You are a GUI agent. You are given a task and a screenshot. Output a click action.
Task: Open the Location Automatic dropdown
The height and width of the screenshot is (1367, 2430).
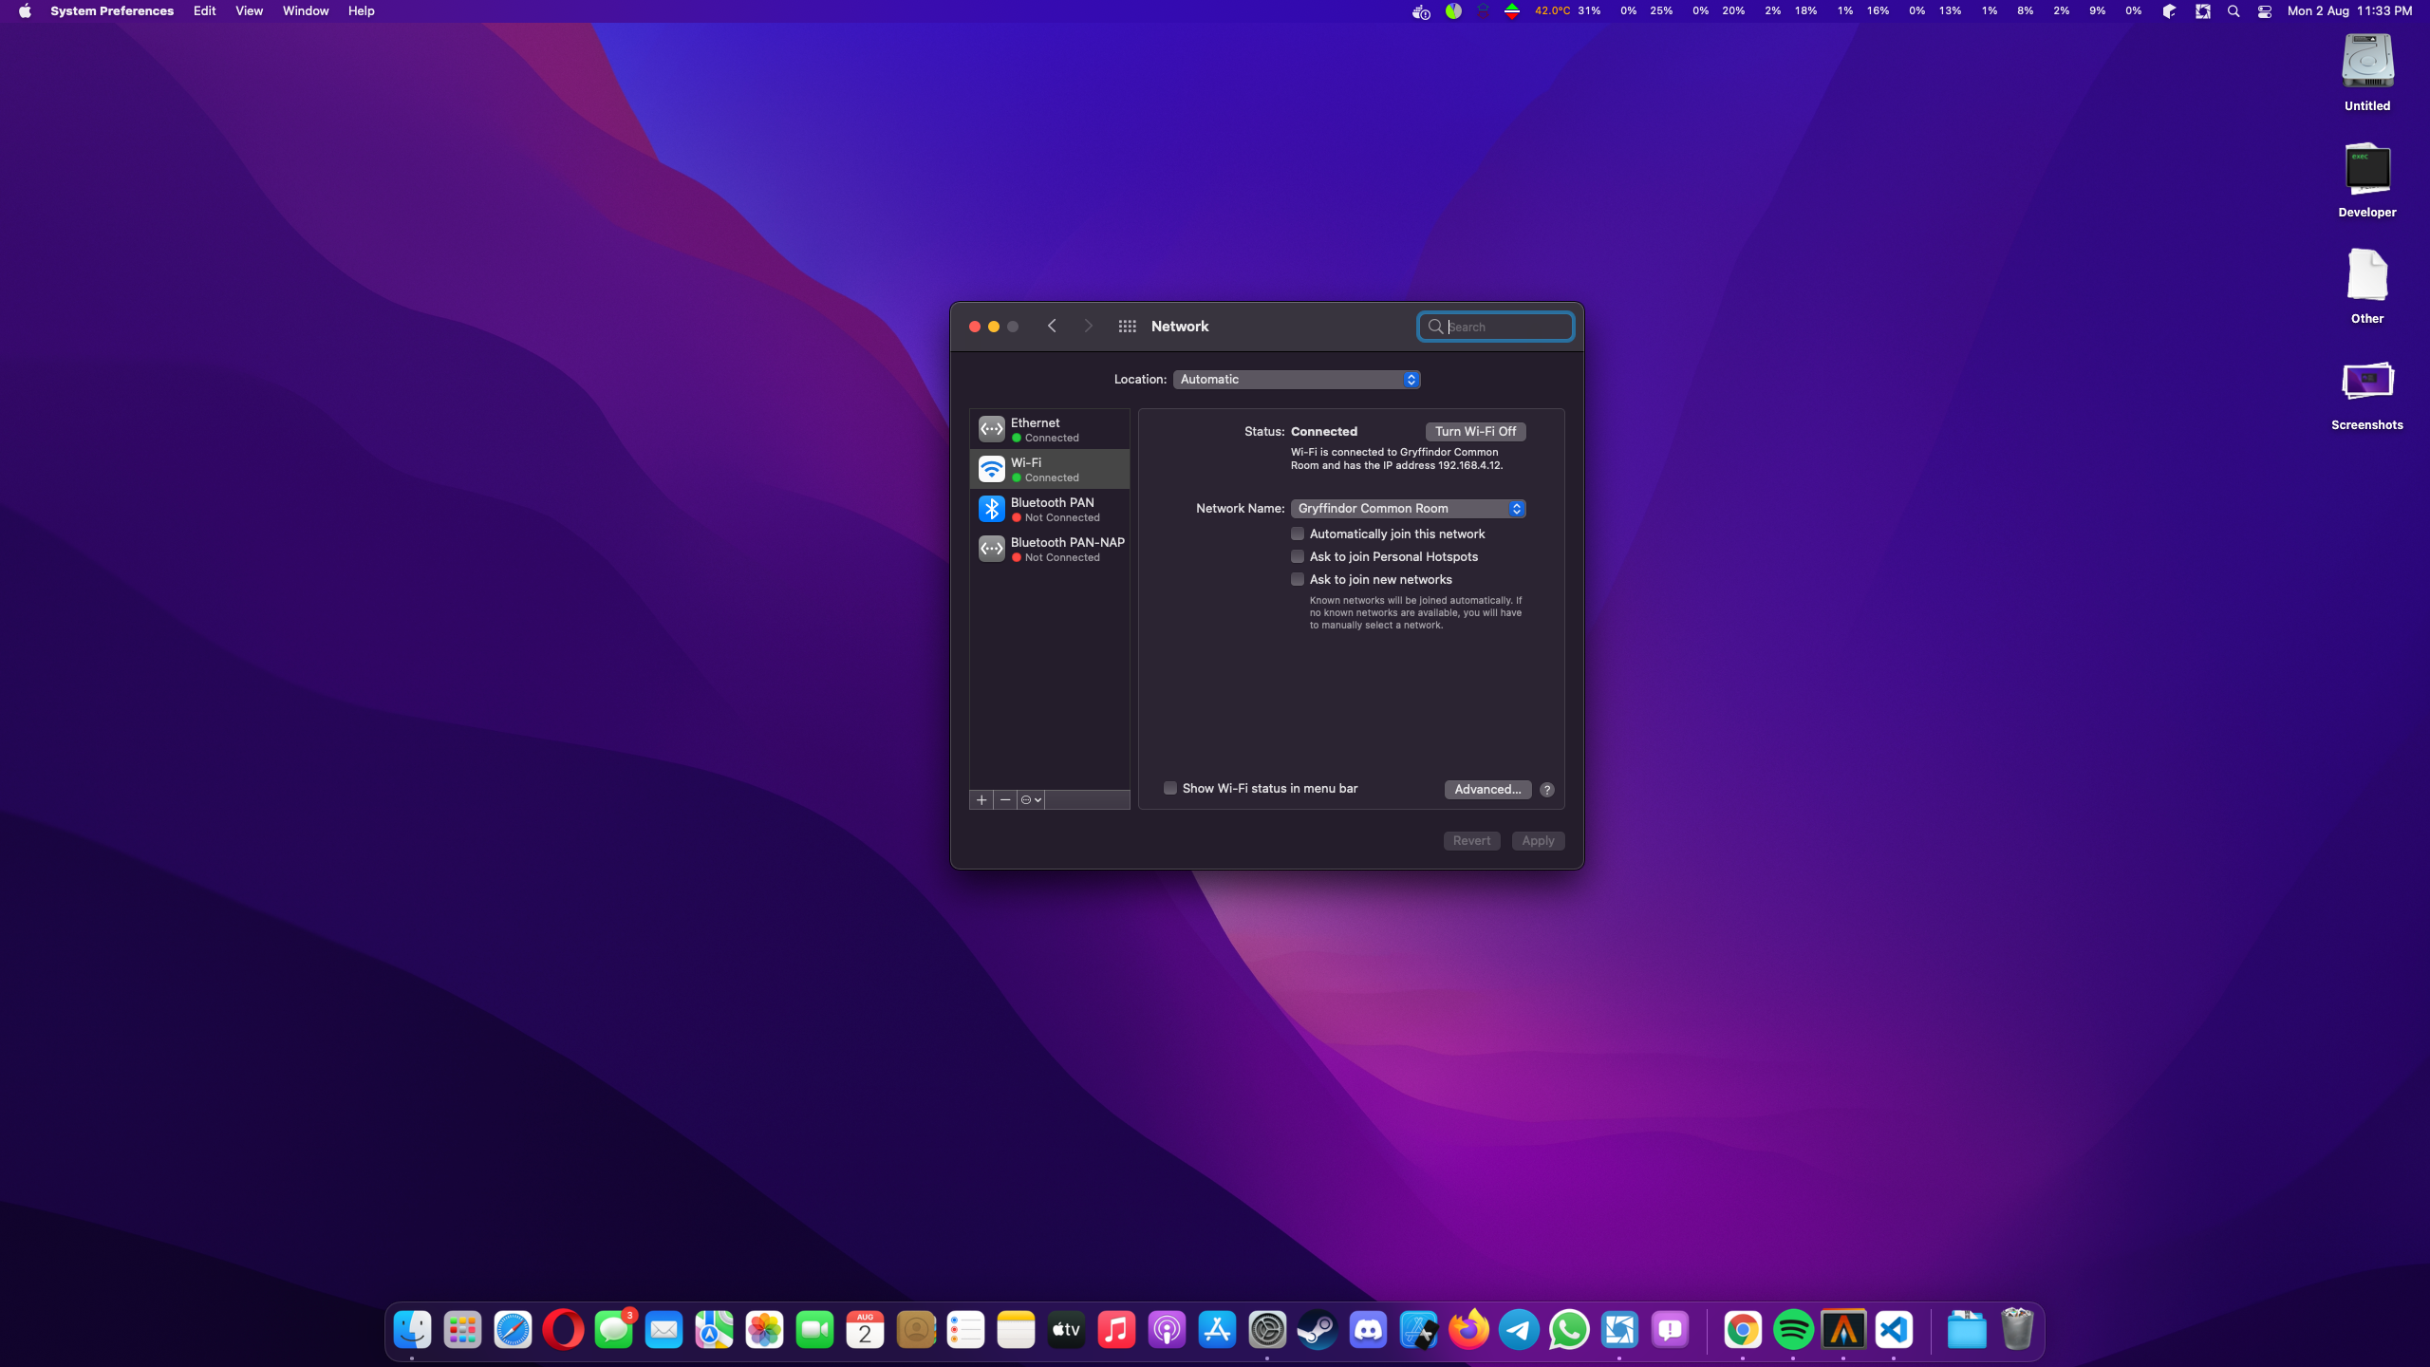(x=1297, y=380)
